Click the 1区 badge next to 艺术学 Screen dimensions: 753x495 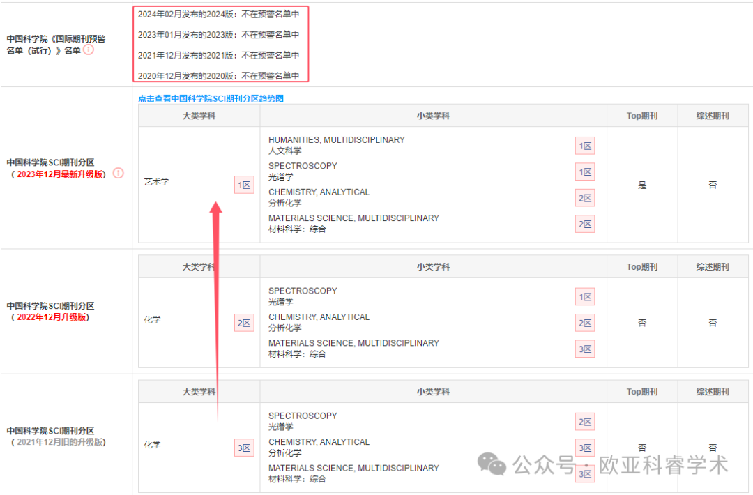click(244, 185)
